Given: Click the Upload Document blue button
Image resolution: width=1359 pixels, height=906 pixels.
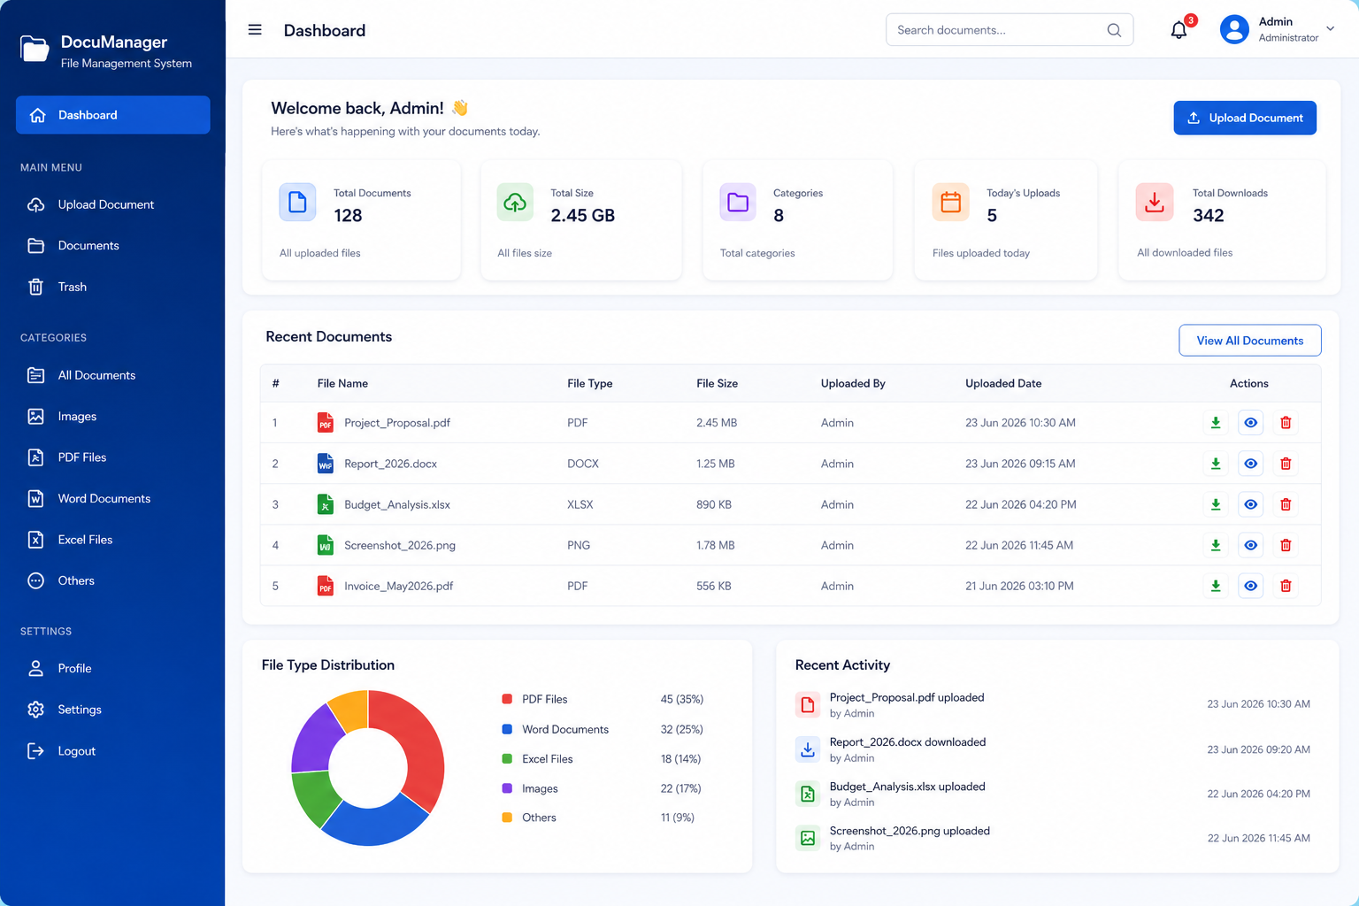Looking at the screenshot, I should pos(1245,118).
